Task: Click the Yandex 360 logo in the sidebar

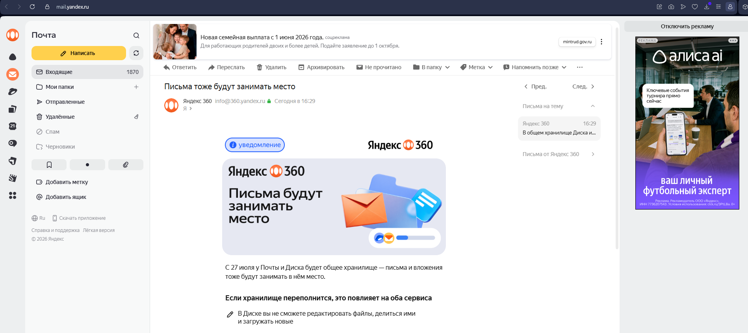Action: click(13, 35)
